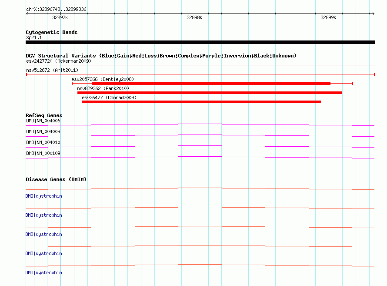Open the last DMD|dystrophin OMIM link
Image resolution: width=387 pixels, height=286 pixels.
[43, 273]
